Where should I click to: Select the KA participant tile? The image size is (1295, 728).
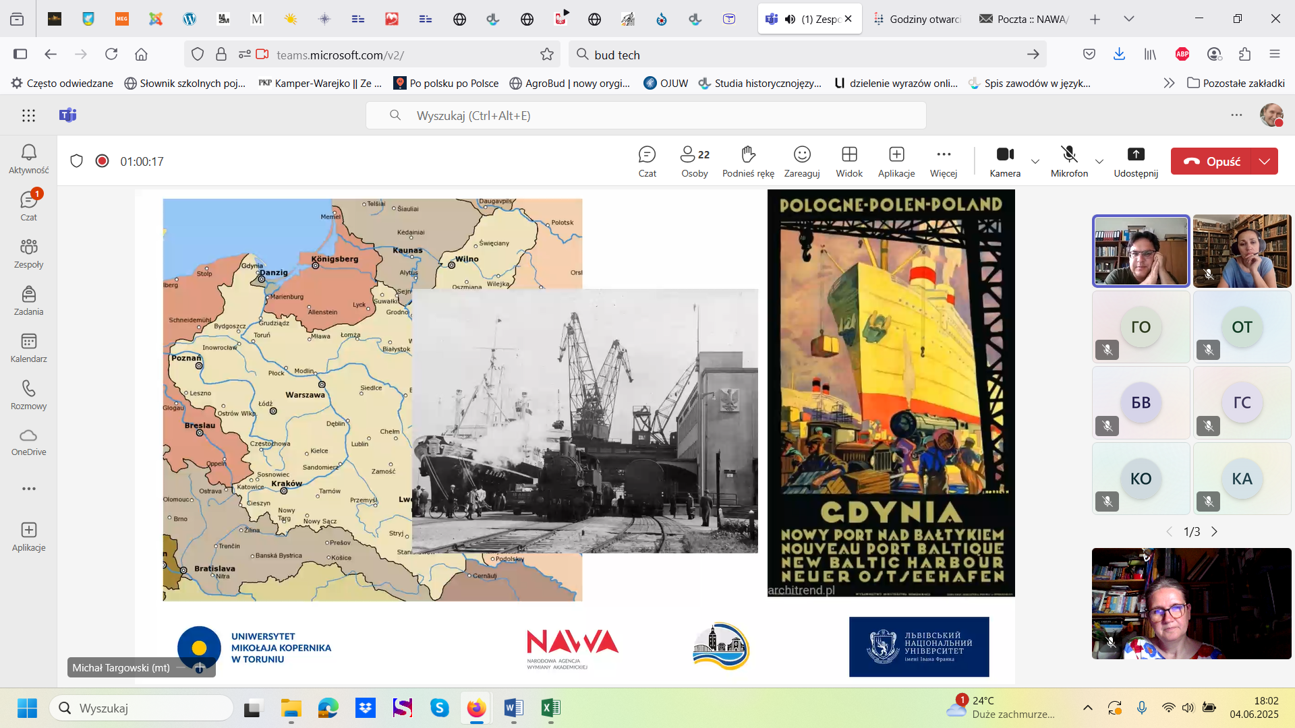coord(1242,479)
